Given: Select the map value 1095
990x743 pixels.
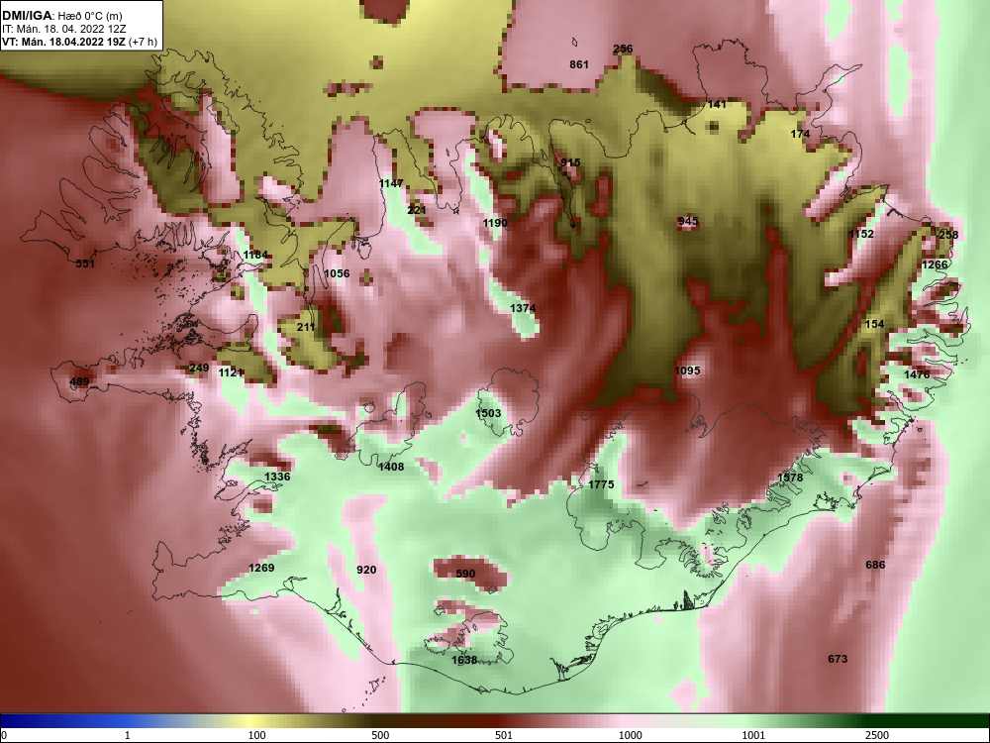Looking at the screenshot, I should point(687,371).
